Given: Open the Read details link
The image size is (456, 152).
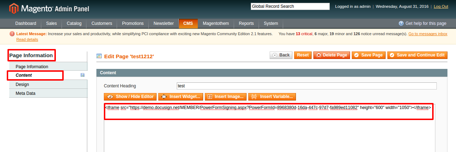Looking at the screenshot, I should tap(27, 39).
